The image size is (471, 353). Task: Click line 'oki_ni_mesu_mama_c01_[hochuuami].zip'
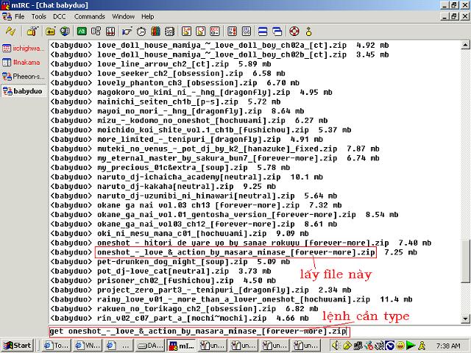click(182, 233)
